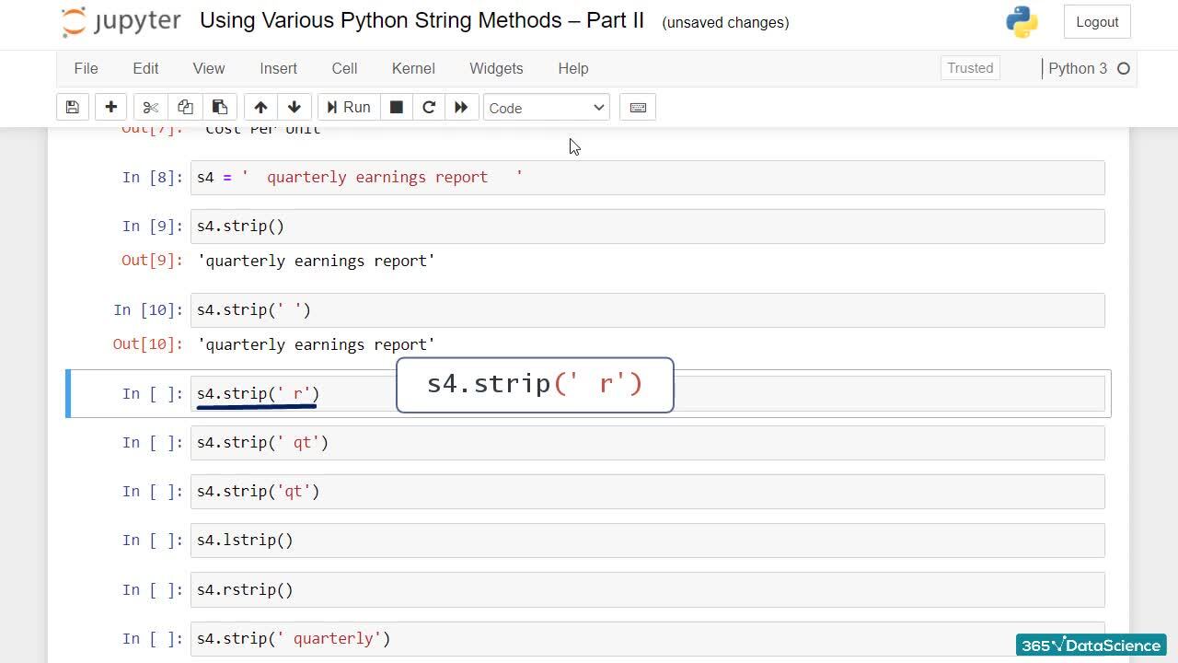
Task: Click the save and checkpoint icon
Action: tap(72, 108)
